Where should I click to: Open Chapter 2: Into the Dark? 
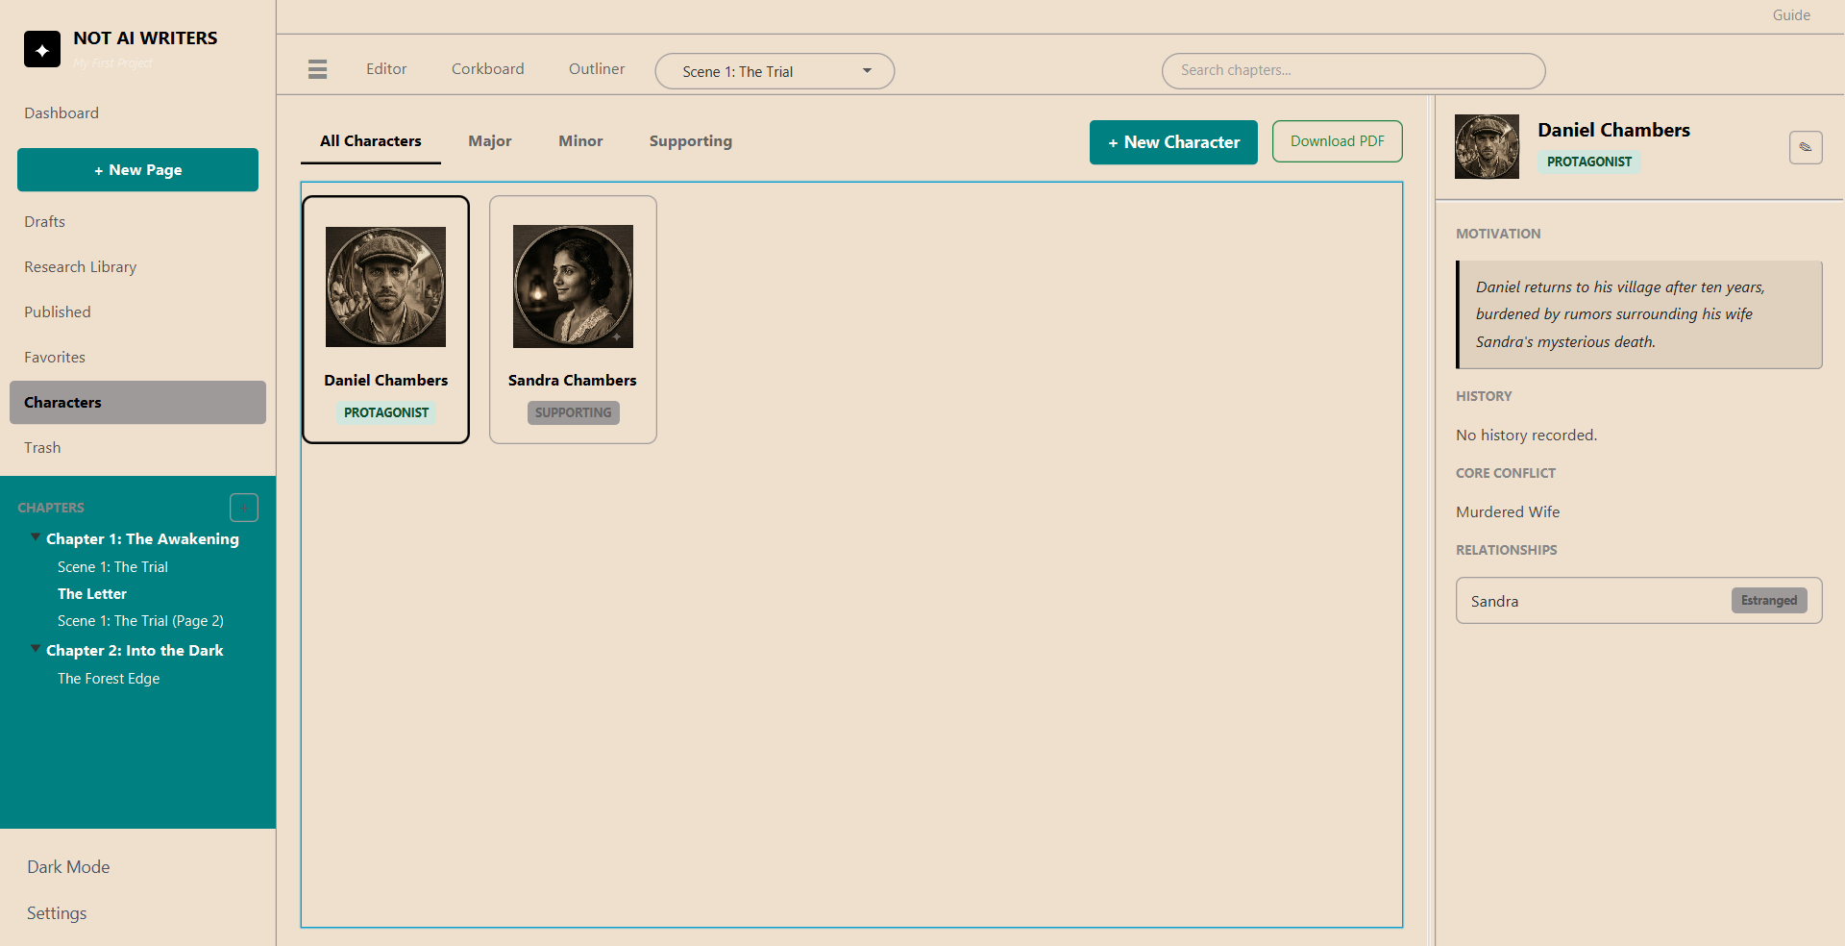point(135,651)
